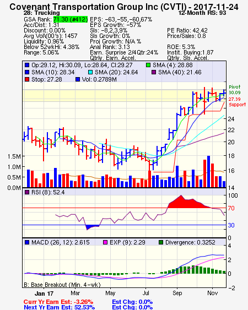Click the 'Sls: -8,2,3,9%' text
The width and height of the screenshot is (248, 310).
tap(109, 30)
